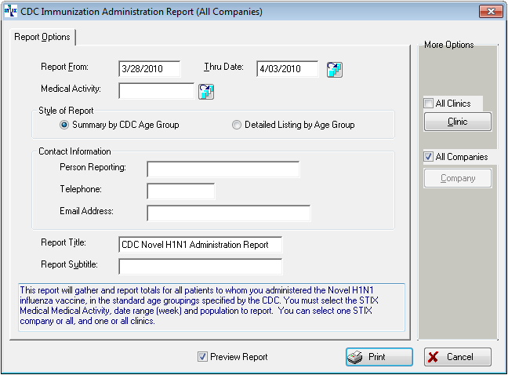Close the CDC Immunization Report window
The height and width of the screenshot is (375, 508).
pos(491,11)
